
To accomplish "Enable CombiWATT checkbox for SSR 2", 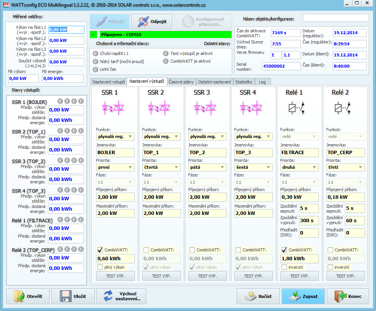I will tap(146, 250).
